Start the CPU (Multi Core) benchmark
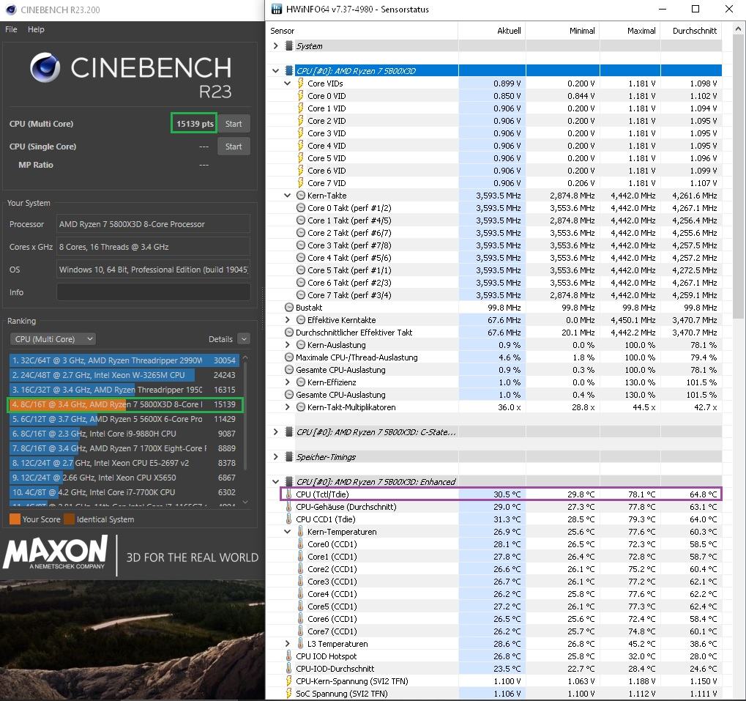The width and height of the screenshot is (746, 701). [x=234, y=124]
